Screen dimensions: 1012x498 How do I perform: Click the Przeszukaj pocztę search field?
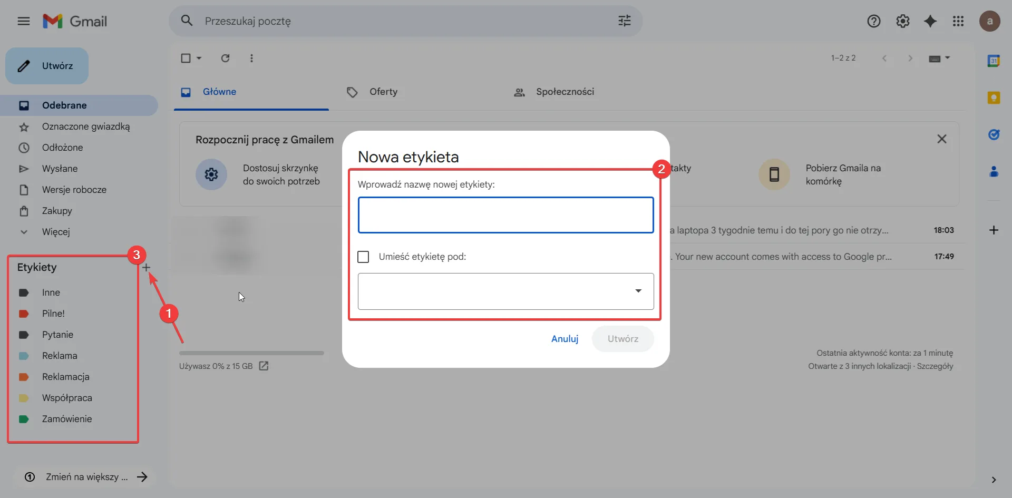coord(406,21)
